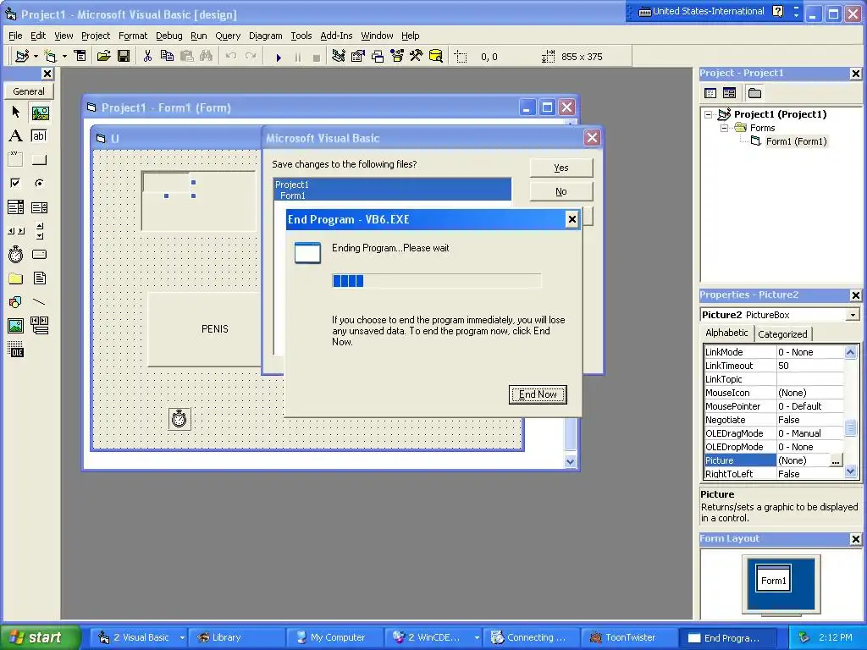Select the ComboBox tool in toolbox
867x650 pixels.
pyautogui.click(x=15, y=207)
